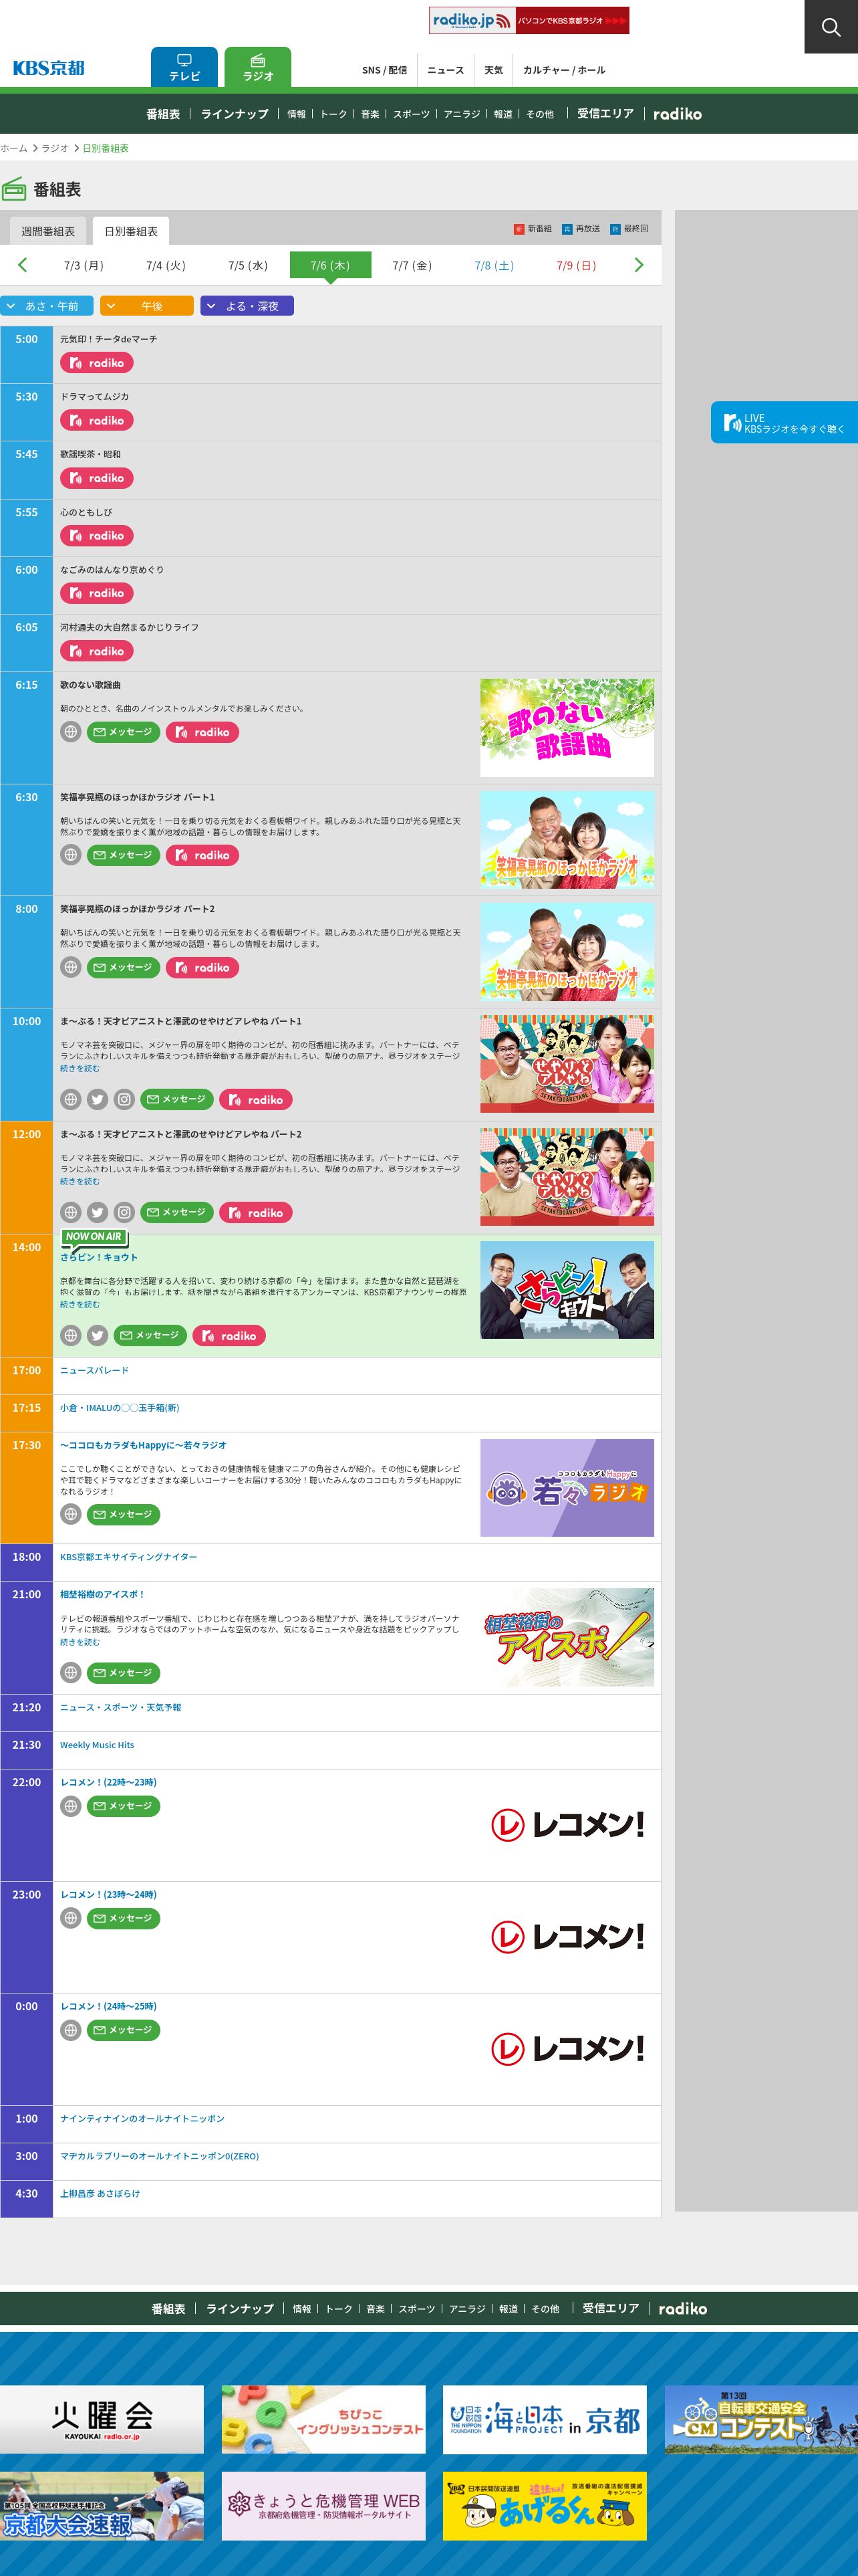This screenshot has height=2576, width=858.
Task: Open the ニュースパレード program link
Action: click(94, 1370)
